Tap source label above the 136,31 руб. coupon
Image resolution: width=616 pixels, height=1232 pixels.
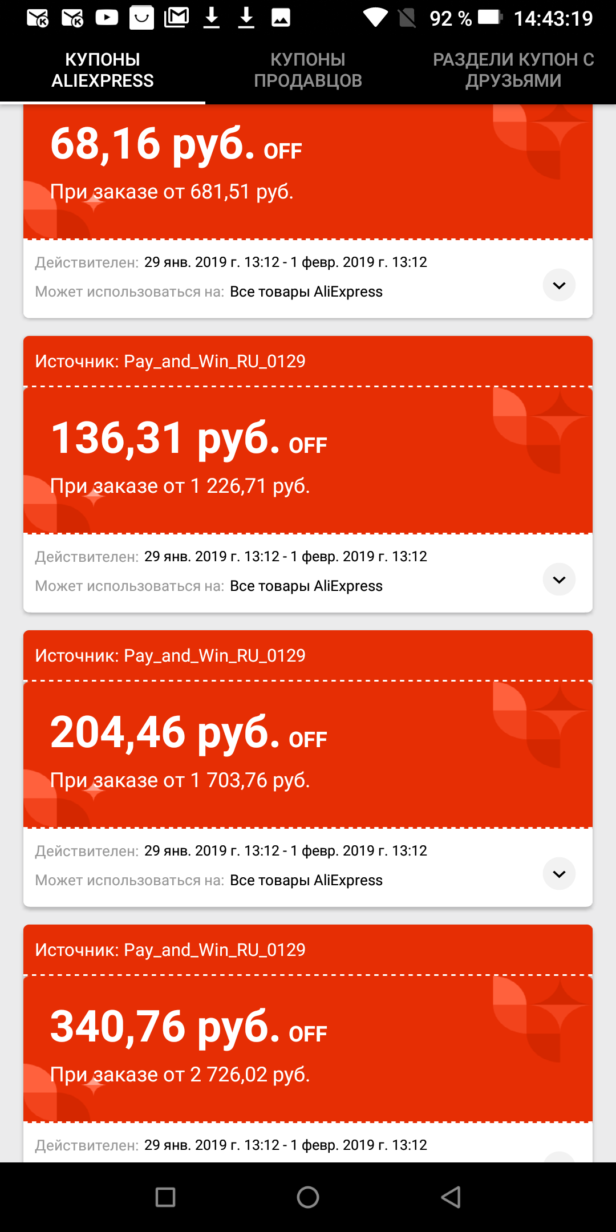pyautogui.click(x=170, y=361)
